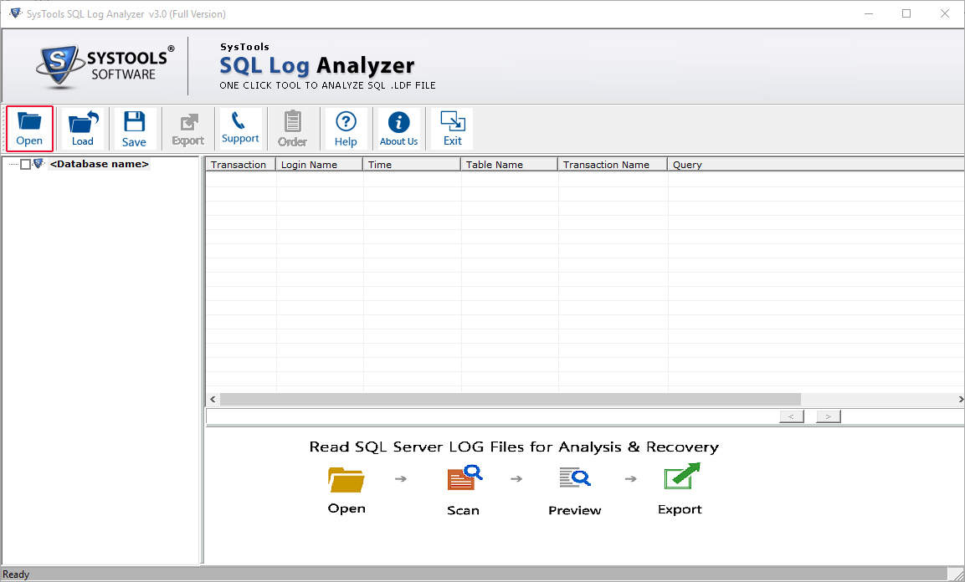
Task: Minimize the SQL Log Analyzer window
Action: click(869, 13)
